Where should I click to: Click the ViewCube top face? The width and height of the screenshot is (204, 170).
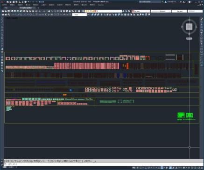click(x=189, y=27)
